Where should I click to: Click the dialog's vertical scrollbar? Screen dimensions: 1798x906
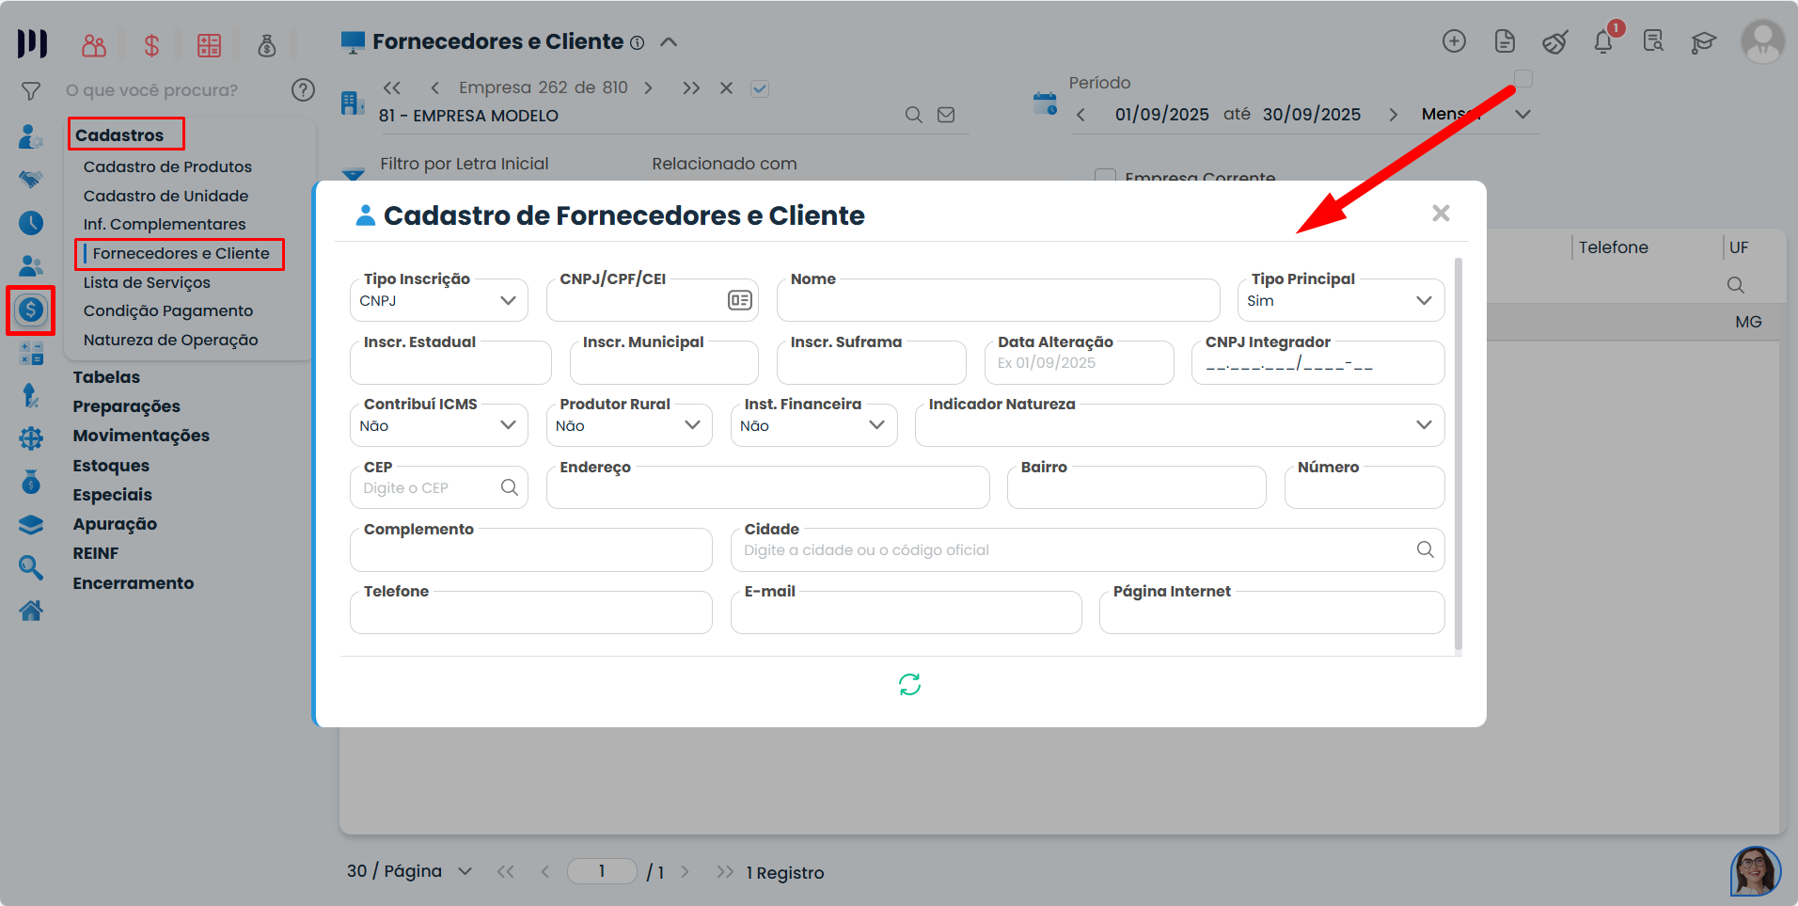click(1459, 454)
